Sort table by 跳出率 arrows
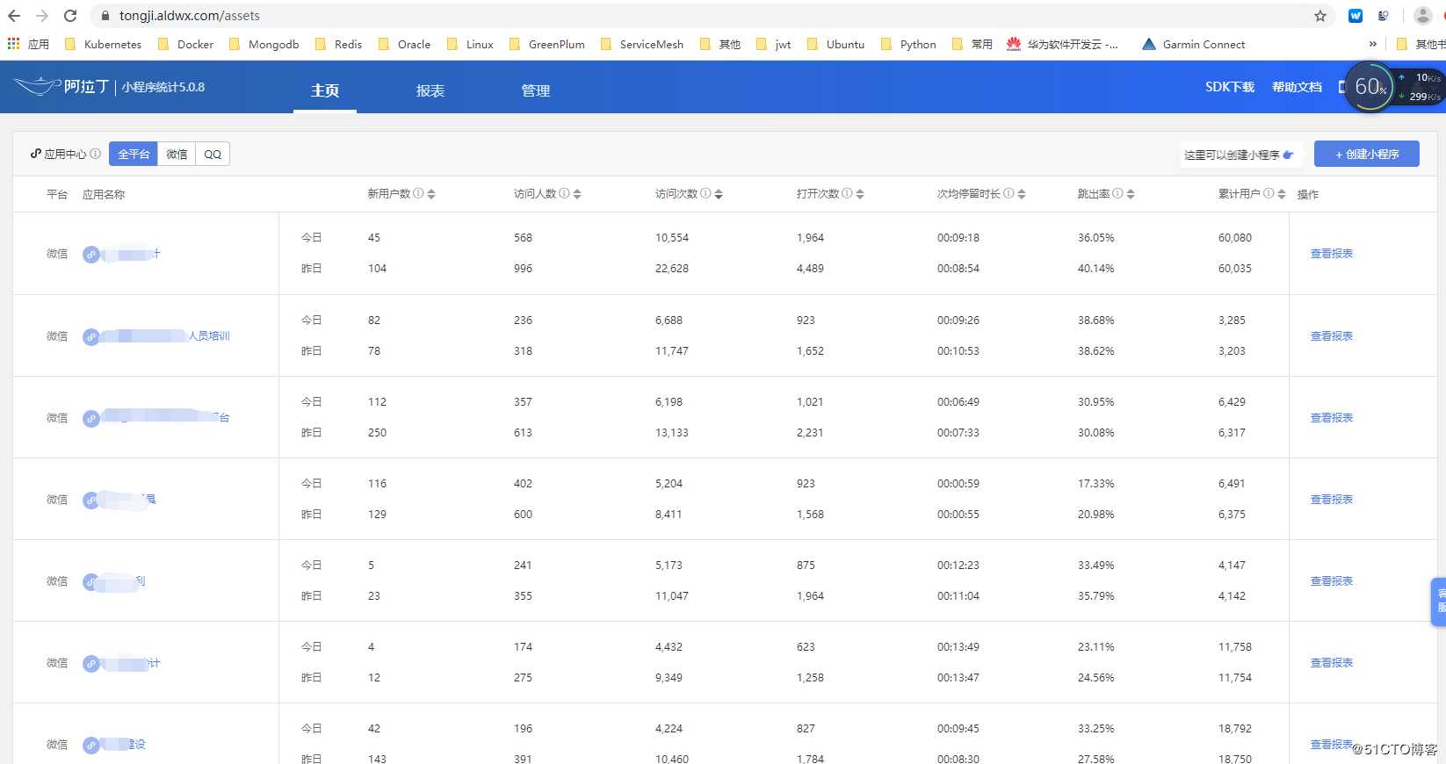The image size is (1446, 764). 1131,194
